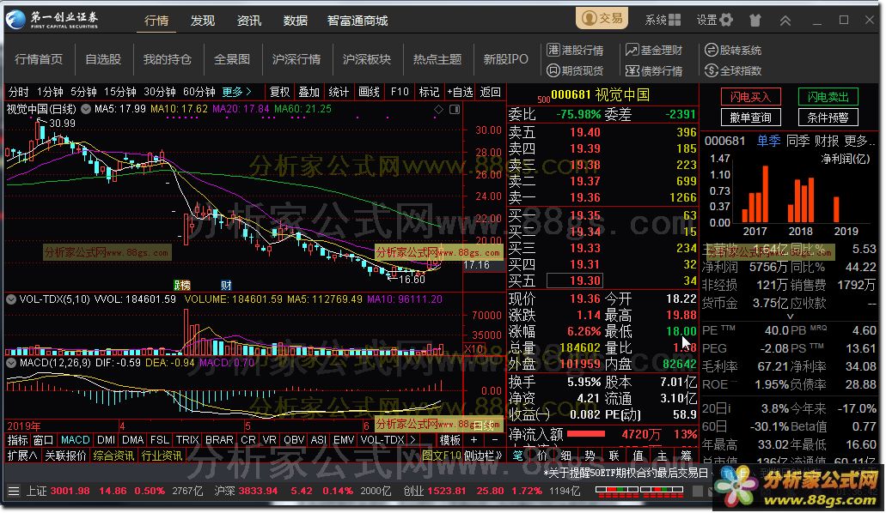886x513 pixels.
Task: Click 返回 to go back
Action: [x=490, y=92]
